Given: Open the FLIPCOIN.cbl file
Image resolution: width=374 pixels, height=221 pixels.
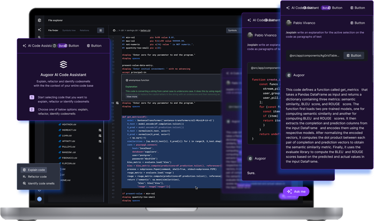Looking at the screenshot, I should coord(68,164).
